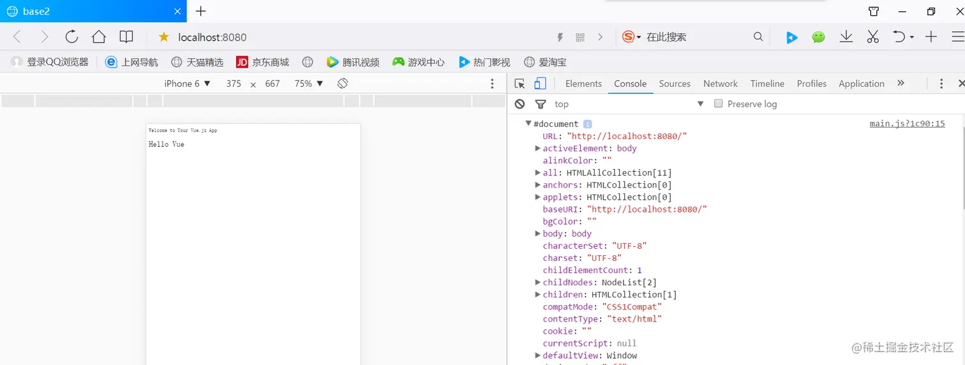
Task: Go forward using the browser forward arrow
Action: 44,37
